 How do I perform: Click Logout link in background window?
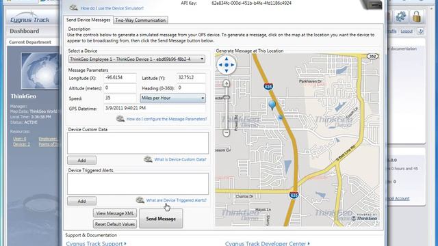click(x=407, y=31)
